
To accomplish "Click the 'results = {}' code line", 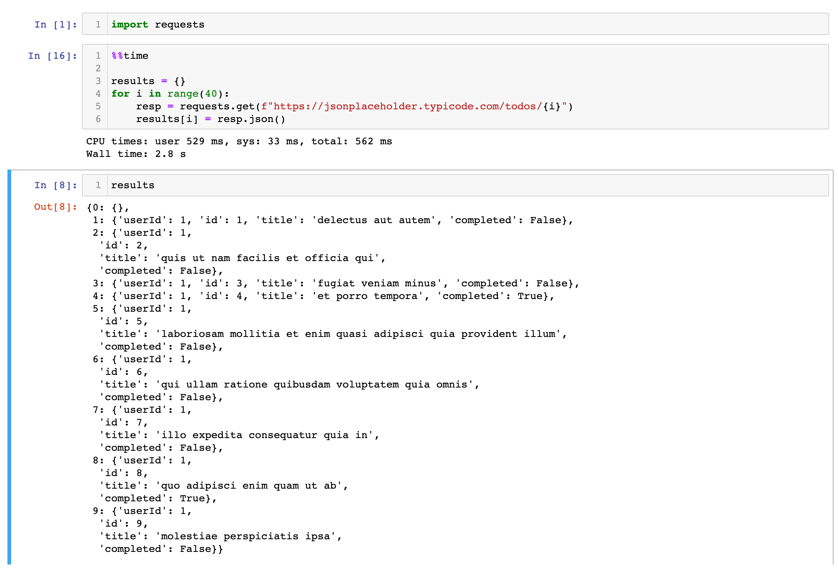I will coord(148,81).
